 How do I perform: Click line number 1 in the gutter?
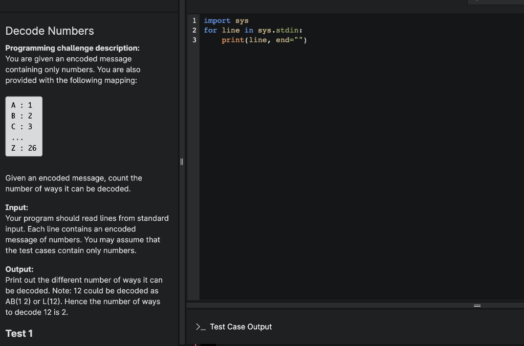[x=194, y=20]
